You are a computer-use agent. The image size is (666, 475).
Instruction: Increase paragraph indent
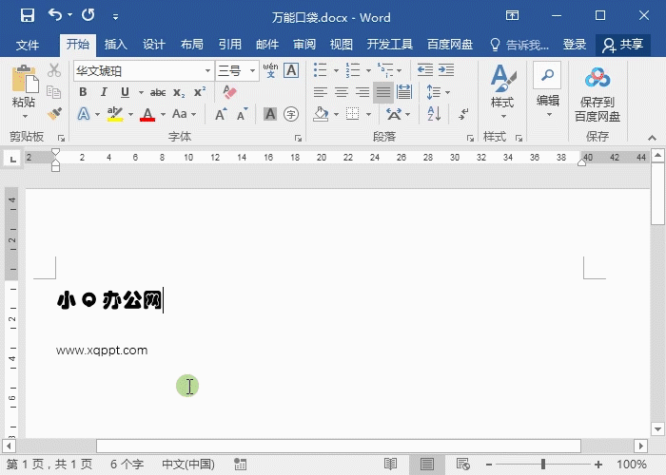pos(446,70)
